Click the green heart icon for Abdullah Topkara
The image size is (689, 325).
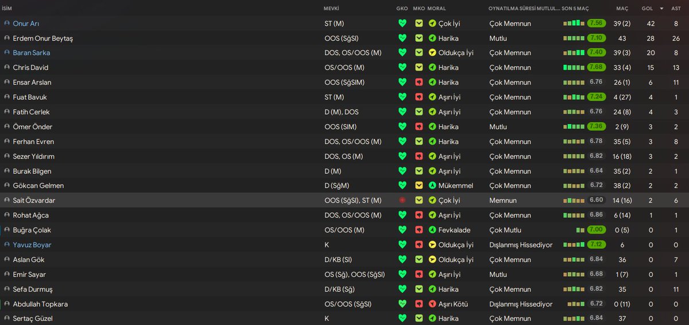402,304
